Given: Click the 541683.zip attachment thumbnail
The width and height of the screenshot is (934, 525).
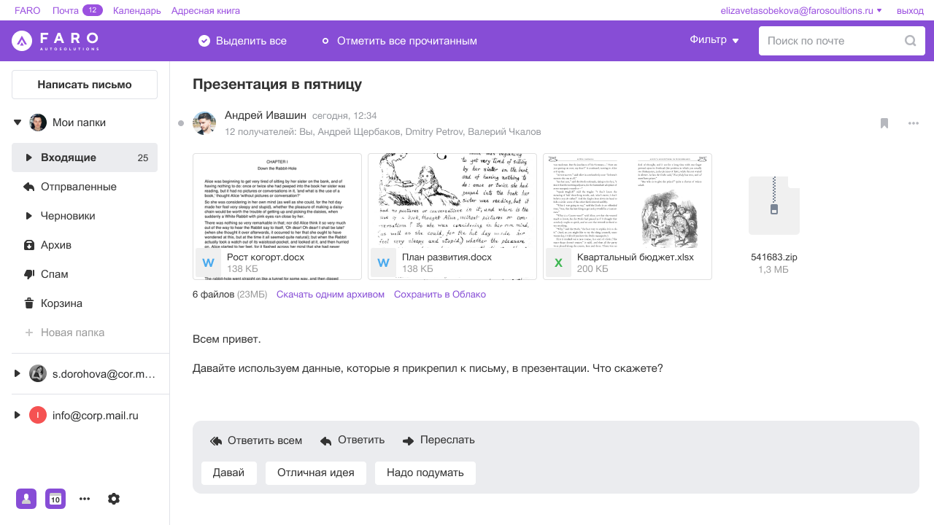Looking at the screenshot, I should [773, 205].
